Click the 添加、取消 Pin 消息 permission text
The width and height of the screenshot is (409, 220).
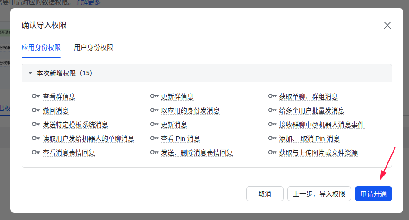point(309,139)
